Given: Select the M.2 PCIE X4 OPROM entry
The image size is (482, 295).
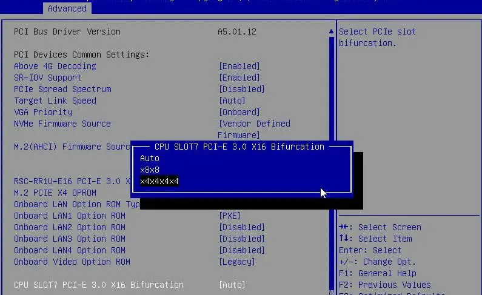Looking at the screenshot, I should point(54,193).
